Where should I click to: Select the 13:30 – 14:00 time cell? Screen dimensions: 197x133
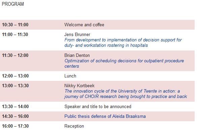[15, 106]
